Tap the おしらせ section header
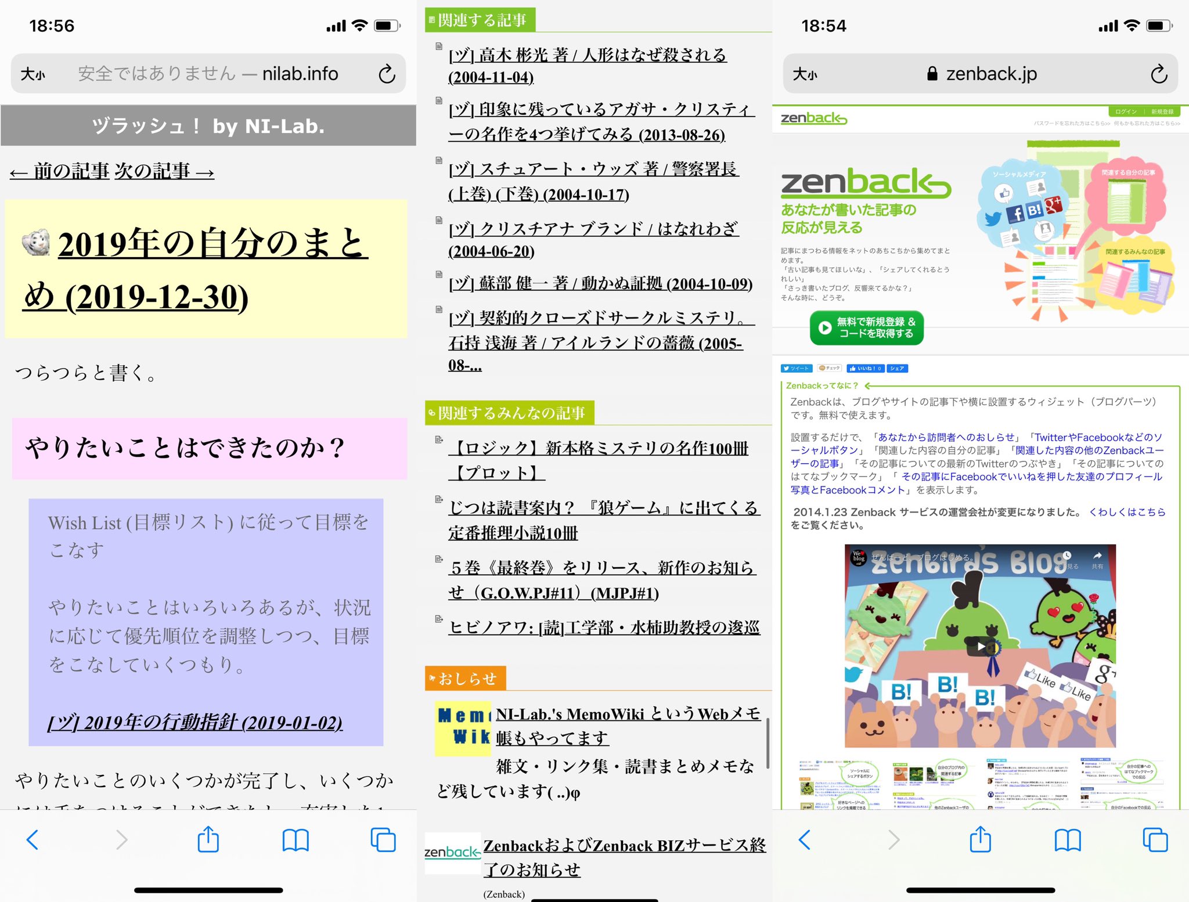1189x902 pixels. [x=465, y=678]
